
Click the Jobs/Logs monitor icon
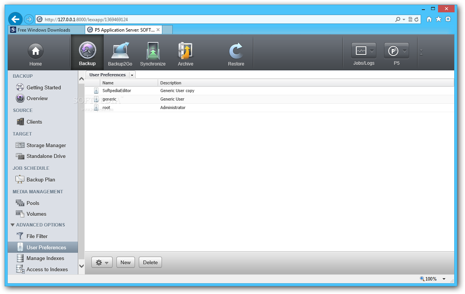361,50
